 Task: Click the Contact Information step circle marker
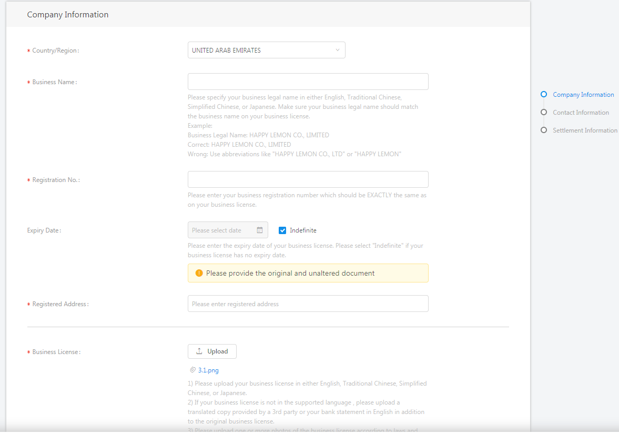(544, 113)
